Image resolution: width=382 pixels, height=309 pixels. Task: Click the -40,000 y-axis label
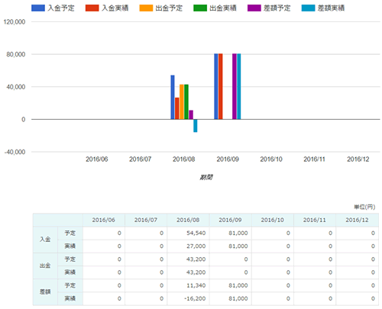click(x=15, y=152)
